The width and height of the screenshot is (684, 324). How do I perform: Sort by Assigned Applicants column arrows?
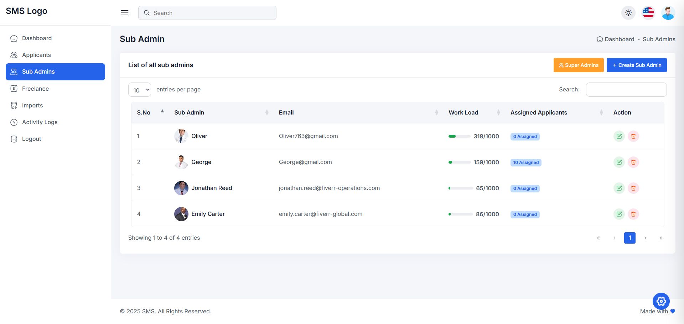601,112
